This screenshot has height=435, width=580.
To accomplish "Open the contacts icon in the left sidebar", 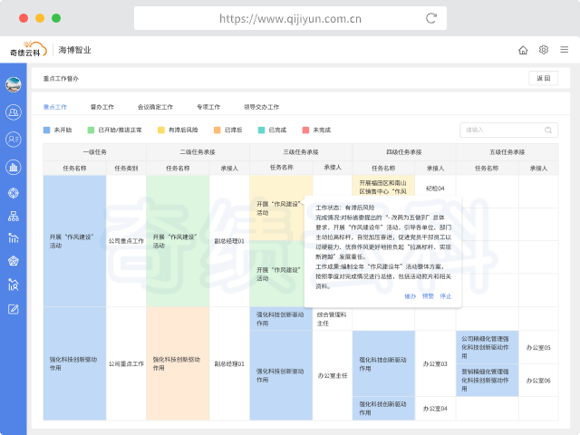I will point(14,112).
